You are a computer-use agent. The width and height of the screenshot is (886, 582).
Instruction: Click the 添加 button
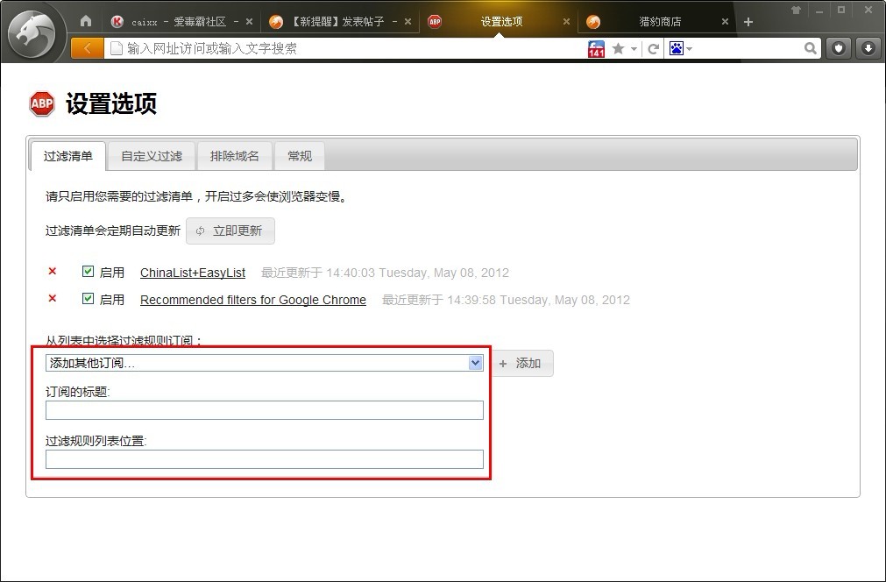pos(521,364)
